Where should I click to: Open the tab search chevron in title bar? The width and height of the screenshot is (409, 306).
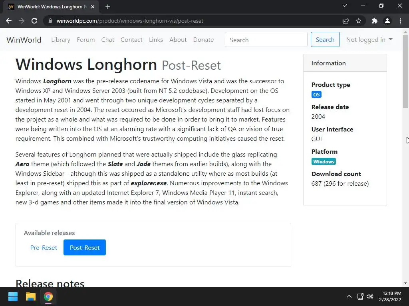pyautogui.click(x=345, y=6)
